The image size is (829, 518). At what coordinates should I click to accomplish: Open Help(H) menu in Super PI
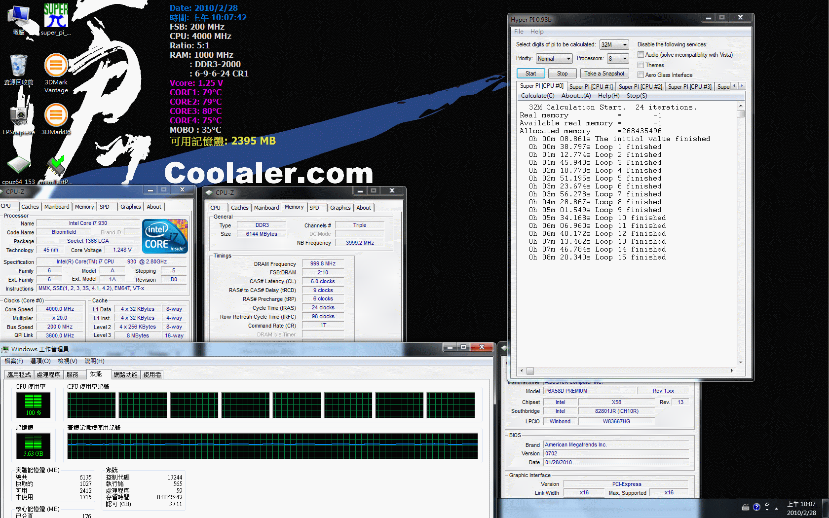coord(608,96)
